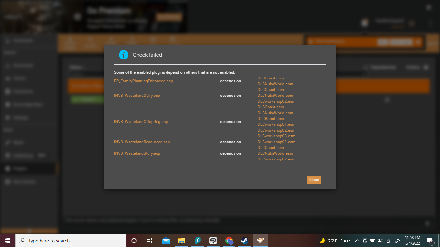The width and height of the screenshot is (440, 247).
Task: Open the Windows Start menu
Action: tap(8, 241)
